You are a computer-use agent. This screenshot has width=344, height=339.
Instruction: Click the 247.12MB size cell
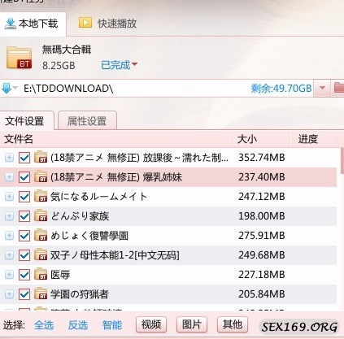click(x=262, y=197)
